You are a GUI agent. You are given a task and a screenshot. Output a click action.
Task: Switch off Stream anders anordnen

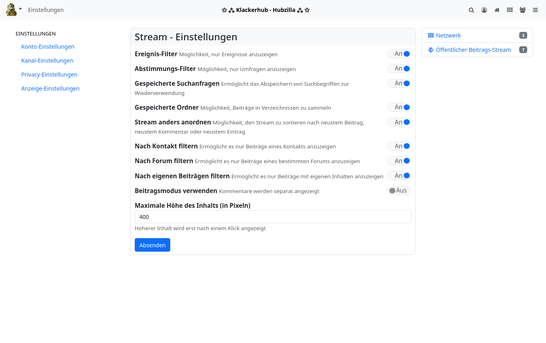click(x=399, y=122)
